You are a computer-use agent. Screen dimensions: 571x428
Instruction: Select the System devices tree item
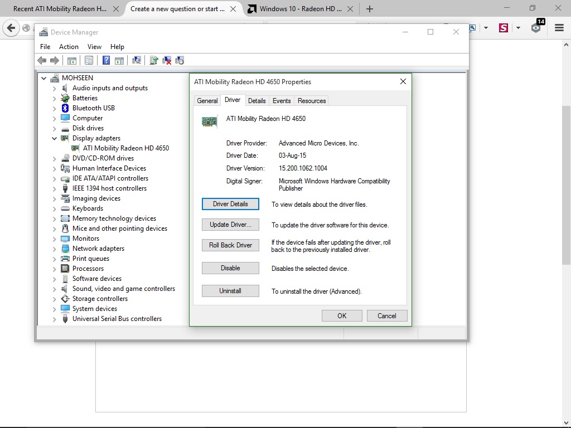(95, 309)
